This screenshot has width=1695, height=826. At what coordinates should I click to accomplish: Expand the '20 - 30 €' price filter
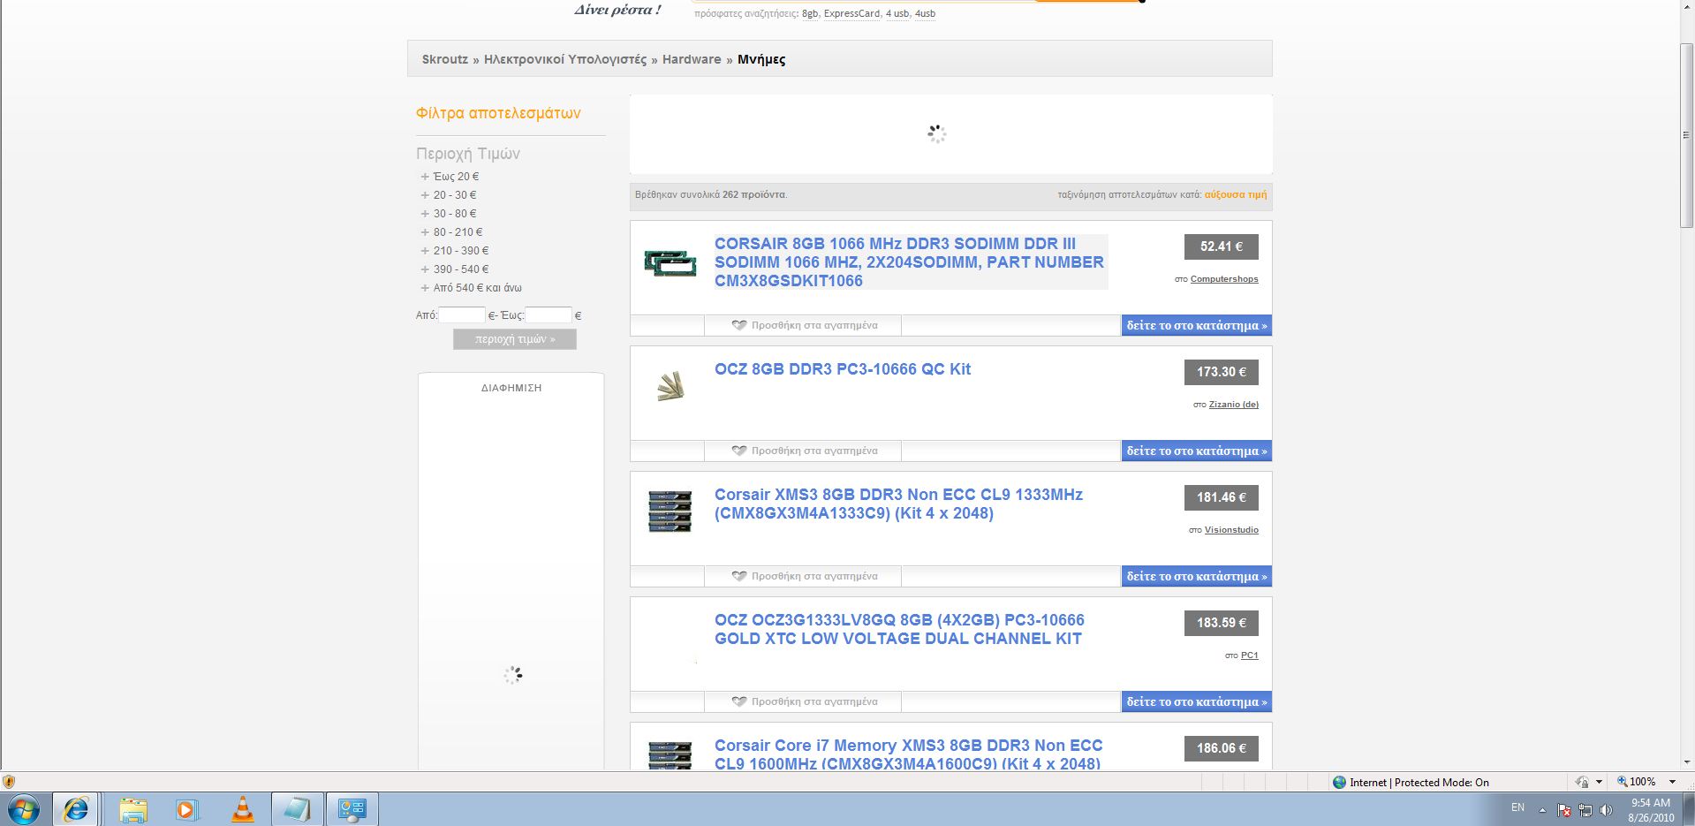(449, 195)
